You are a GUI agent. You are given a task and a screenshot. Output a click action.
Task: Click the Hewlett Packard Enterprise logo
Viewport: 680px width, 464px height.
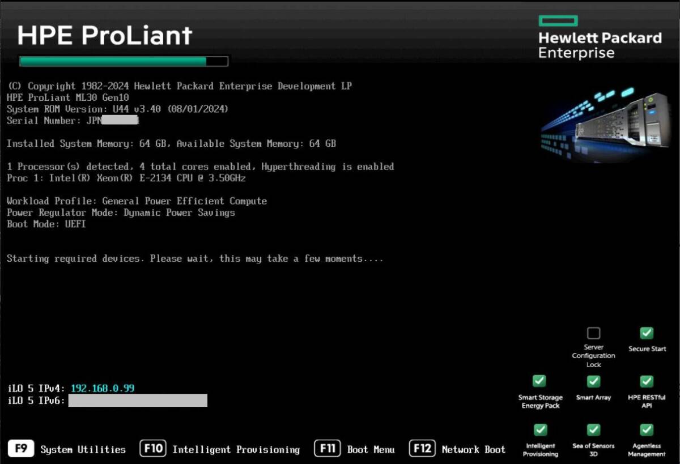pos(600,37)
